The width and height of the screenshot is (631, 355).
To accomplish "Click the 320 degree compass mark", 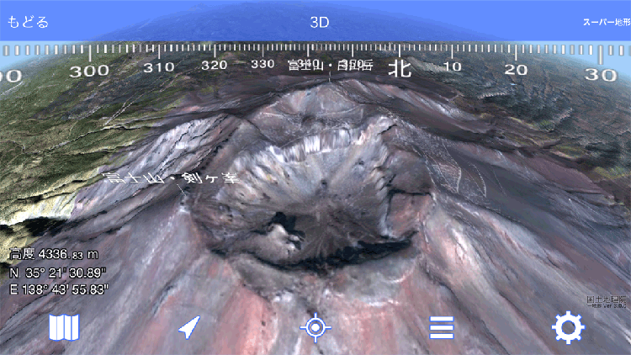I will click(215, 65).
